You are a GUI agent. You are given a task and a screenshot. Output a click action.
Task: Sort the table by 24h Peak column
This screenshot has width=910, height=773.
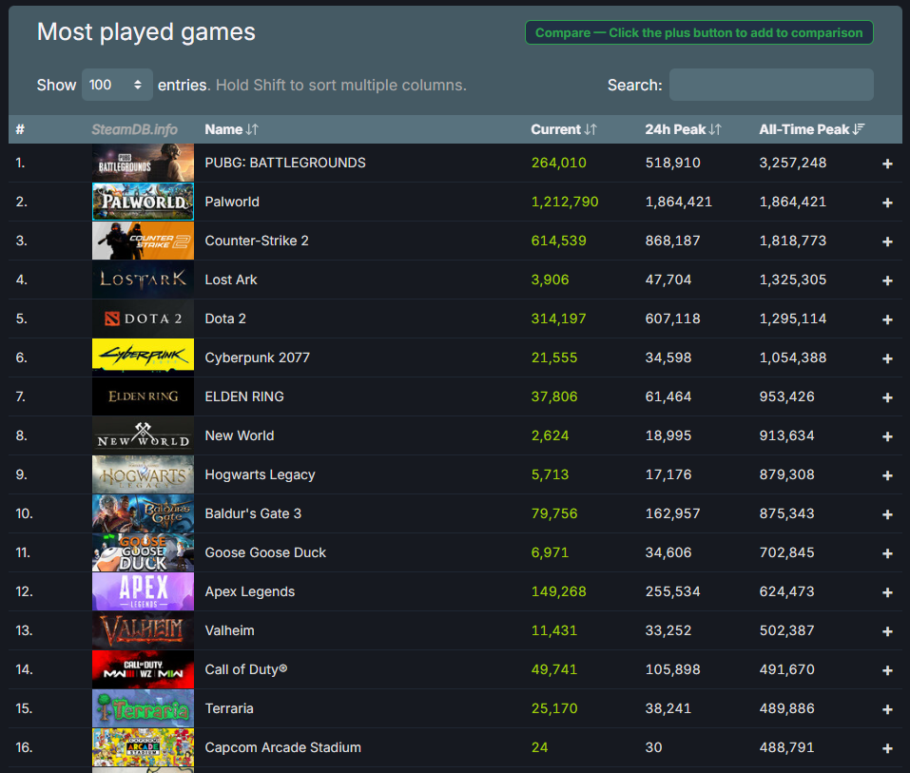pos(683,129)
